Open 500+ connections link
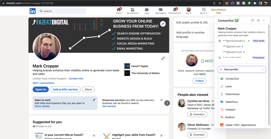This screenshot has height=139, width=271. (x=43, y=83)
